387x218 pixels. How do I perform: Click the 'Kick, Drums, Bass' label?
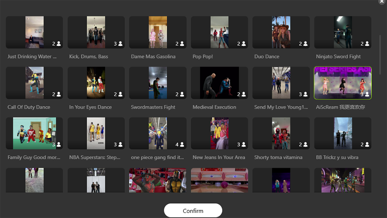click(89, 57)
